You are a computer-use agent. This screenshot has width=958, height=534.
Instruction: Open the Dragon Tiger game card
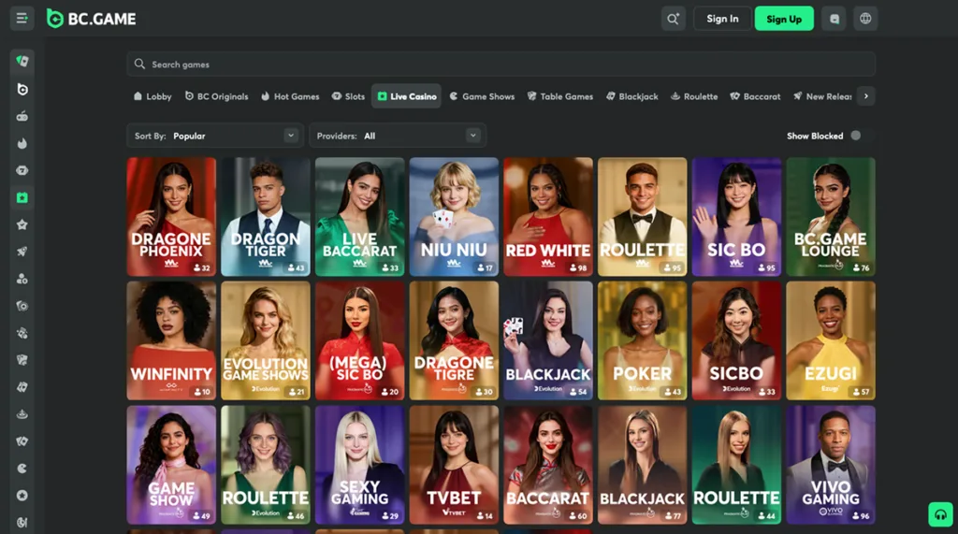click(x=265, y=217)
